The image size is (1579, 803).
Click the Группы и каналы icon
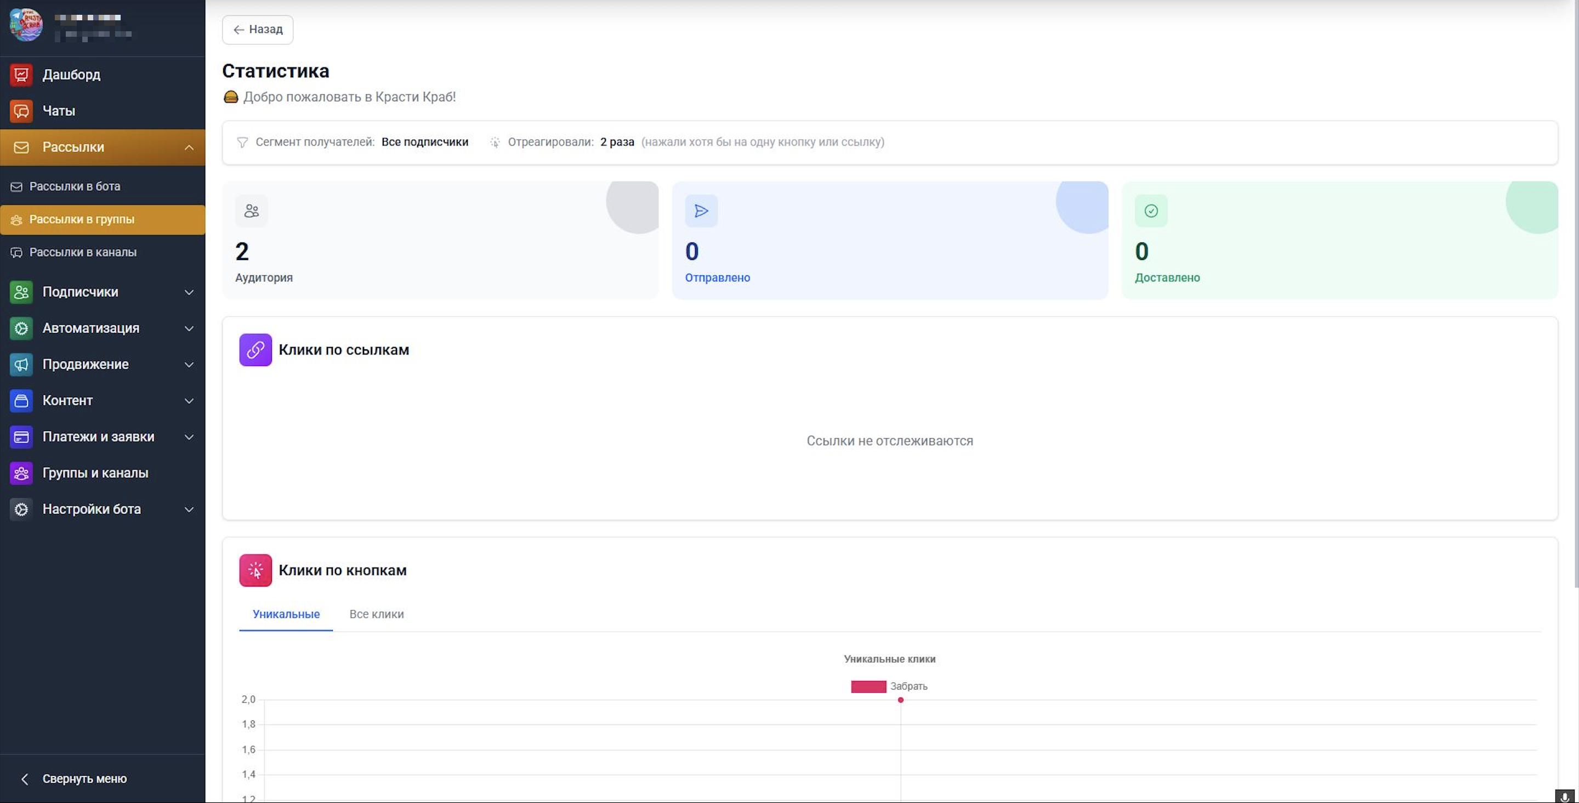pos(21,473)
